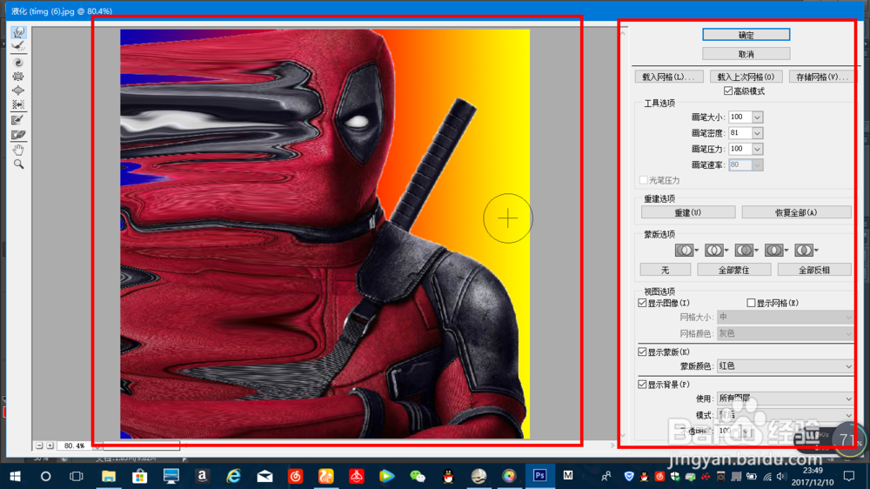Click the zoom out minus button
870x489 pixels.
click(x=39, y=445)
